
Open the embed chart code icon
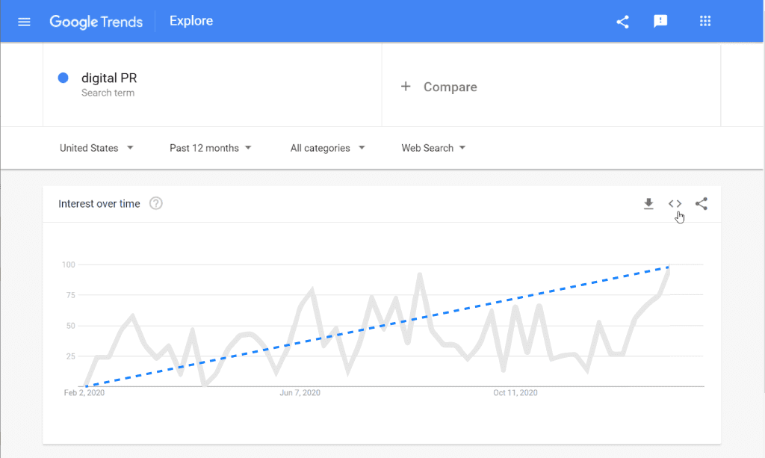(675, 202)
